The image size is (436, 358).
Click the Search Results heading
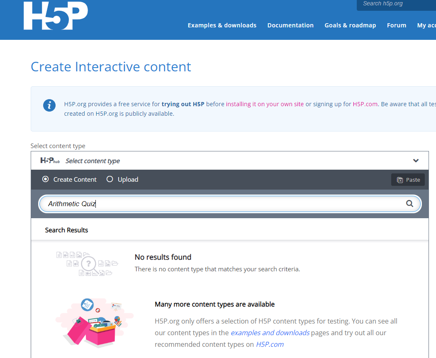[66, 230]
